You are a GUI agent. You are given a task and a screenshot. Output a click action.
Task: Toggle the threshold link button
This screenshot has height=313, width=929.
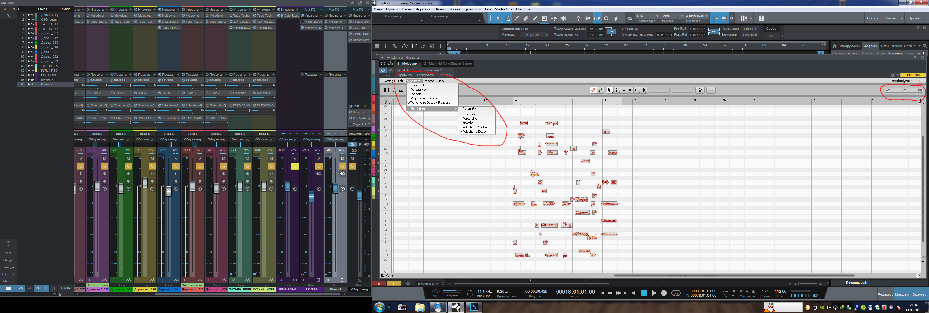coord(612,32)
